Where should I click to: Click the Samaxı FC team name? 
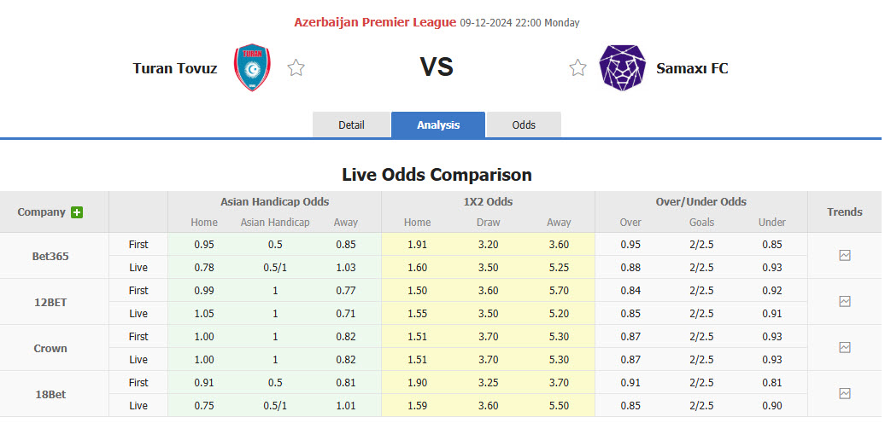[x=692, y=68]
